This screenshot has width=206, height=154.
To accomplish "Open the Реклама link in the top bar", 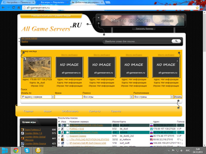I will (36, 16).
